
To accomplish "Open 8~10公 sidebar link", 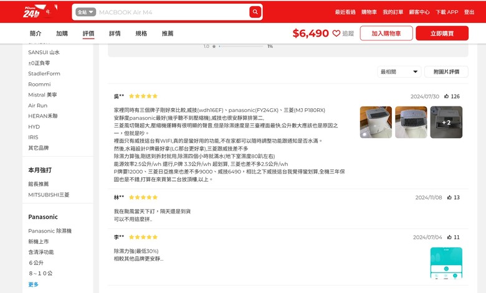I will pyautogui.click(x=40, y=273).
